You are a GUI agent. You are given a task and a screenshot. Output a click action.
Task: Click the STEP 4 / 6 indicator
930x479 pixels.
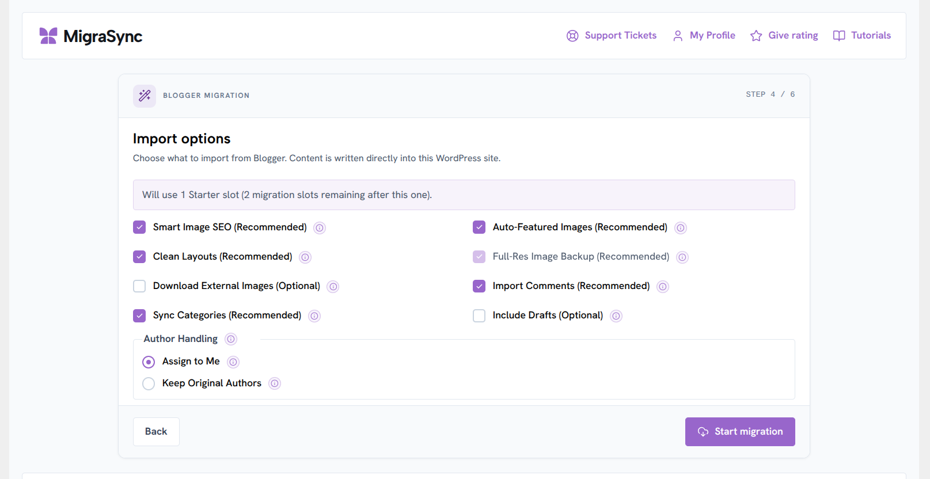pos(770,94)
